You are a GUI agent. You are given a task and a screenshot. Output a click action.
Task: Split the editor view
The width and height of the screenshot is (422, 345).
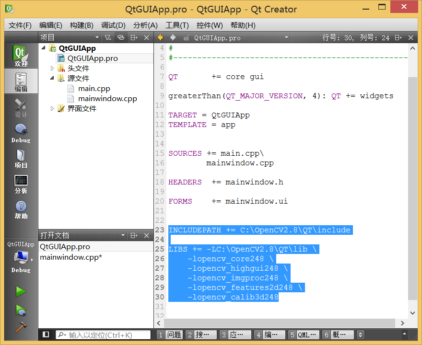pos(399,38)
